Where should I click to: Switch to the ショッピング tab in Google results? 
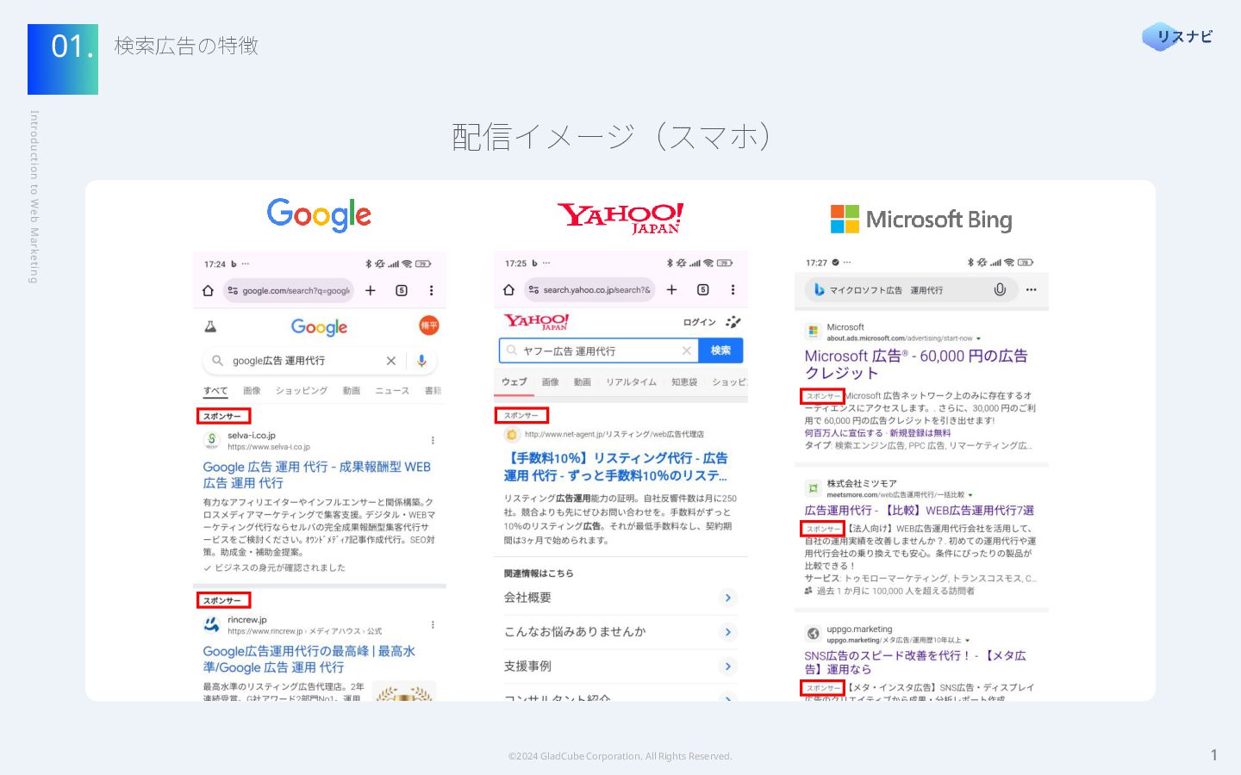302,391
